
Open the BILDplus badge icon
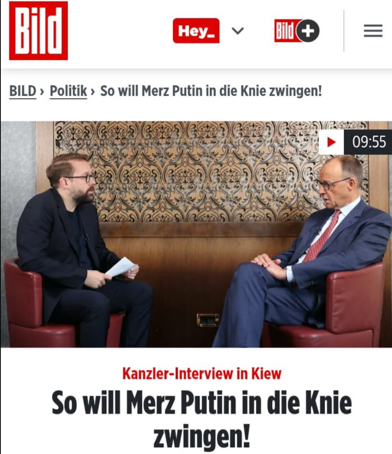(297, 31)
